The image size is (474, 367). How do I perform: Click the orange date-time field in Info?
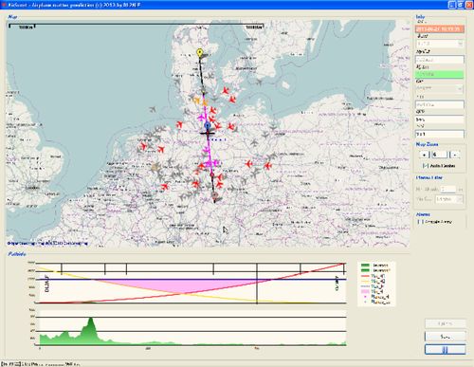(440, 29)
